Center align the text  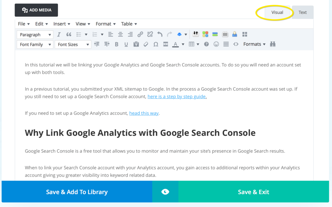click(121, 34)
